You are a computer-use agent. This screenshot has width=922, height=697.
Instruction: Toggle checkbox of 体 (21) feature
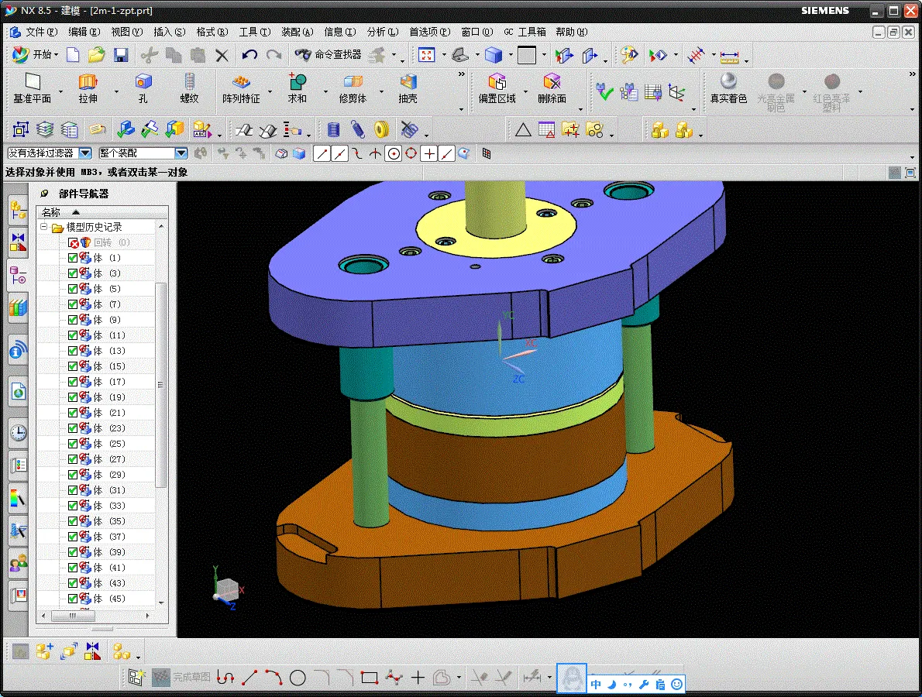pos(73,413)
